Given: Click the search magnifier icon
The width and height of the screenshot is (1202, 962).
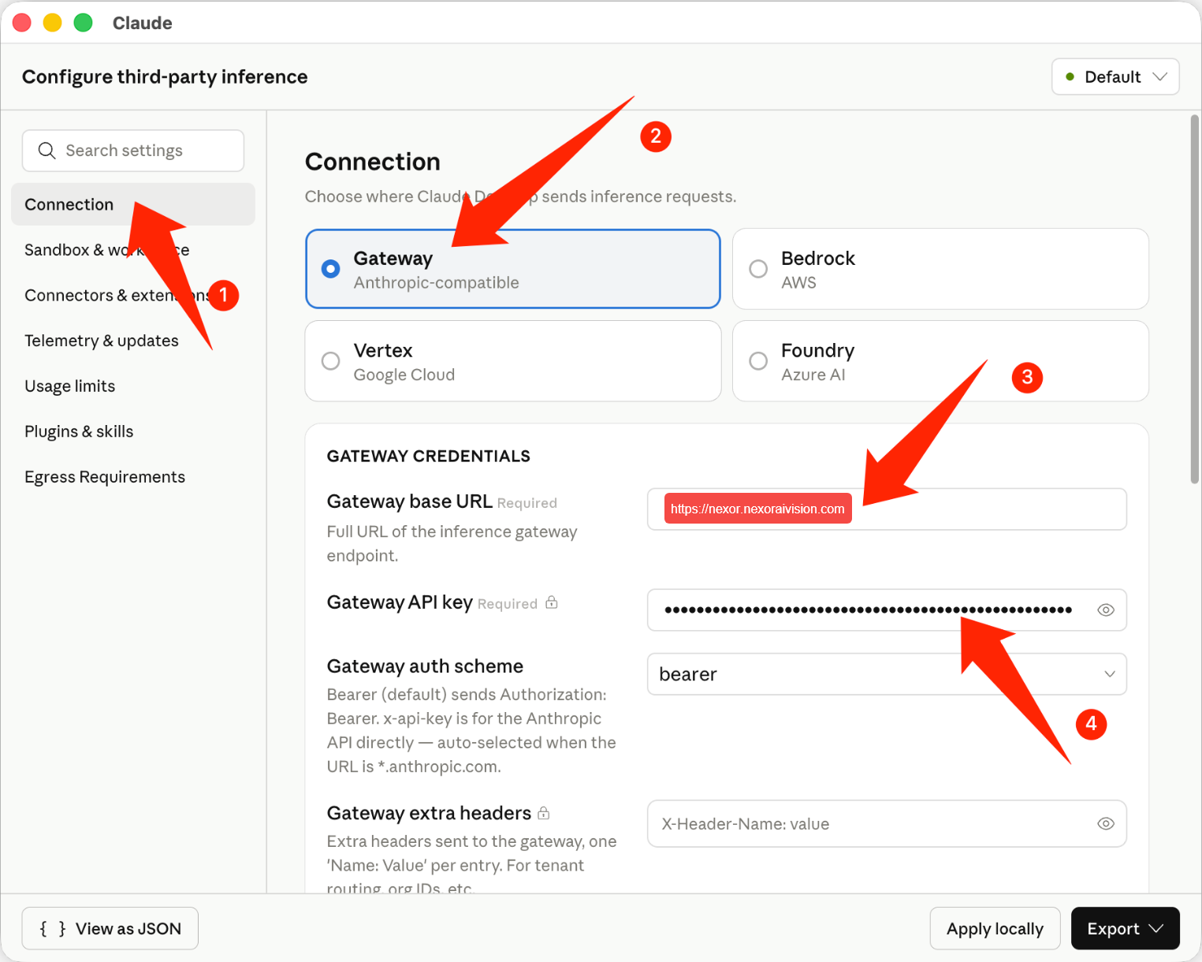Looking at the screenshot, I should 47,151.
